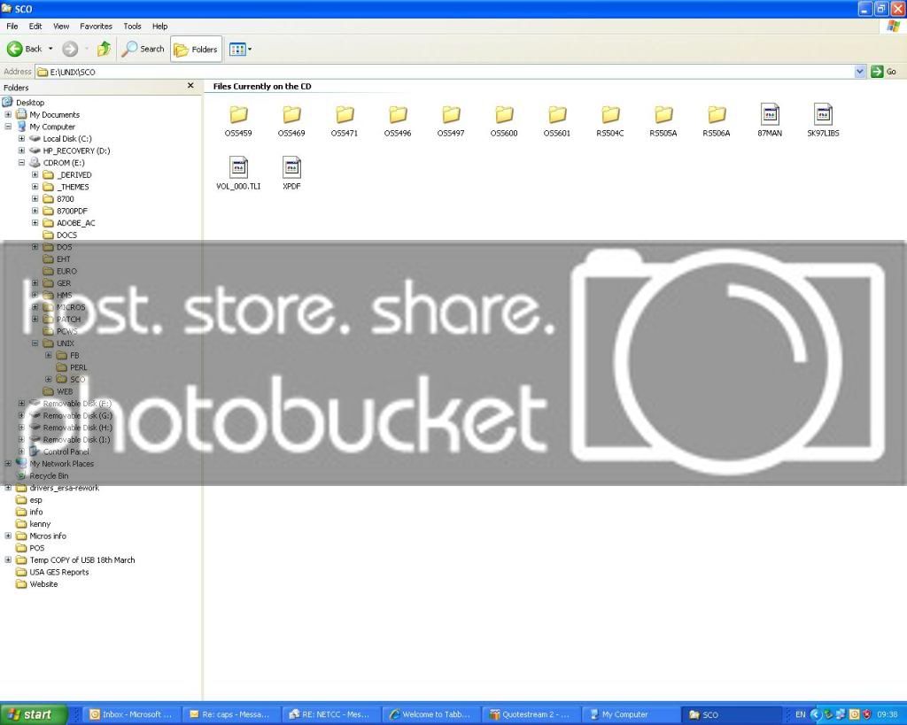Open the OS5496 folder

tap(398, 120)
